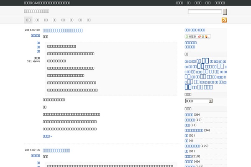Click the blue link under date 2014-07-16
The height and width of the screenshot is (167, 251).
pos(36,155)
